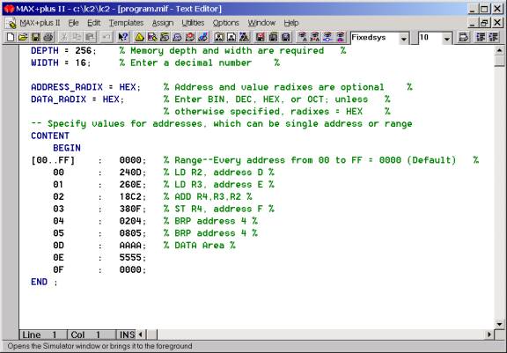Viewport: 507px width, 353px height.
Task: Save the file using the floppy icon
Action: point(35,37)
